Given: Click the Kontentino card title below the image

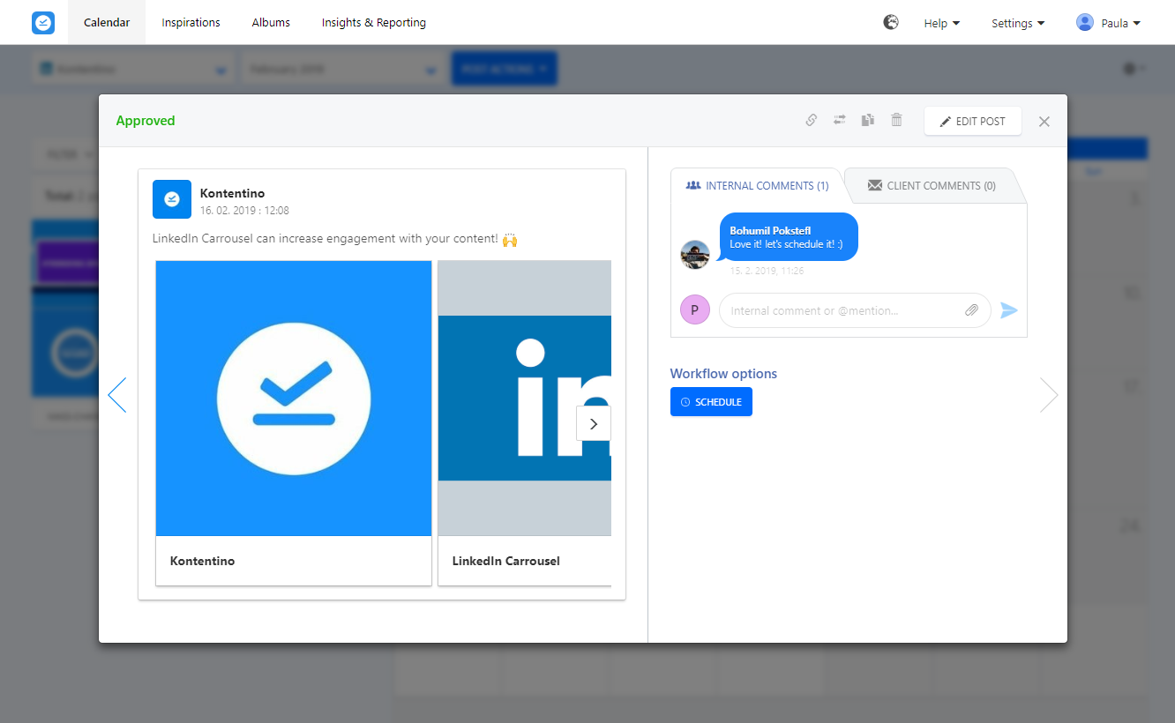Looking at the screenshot, I should 202,561.
